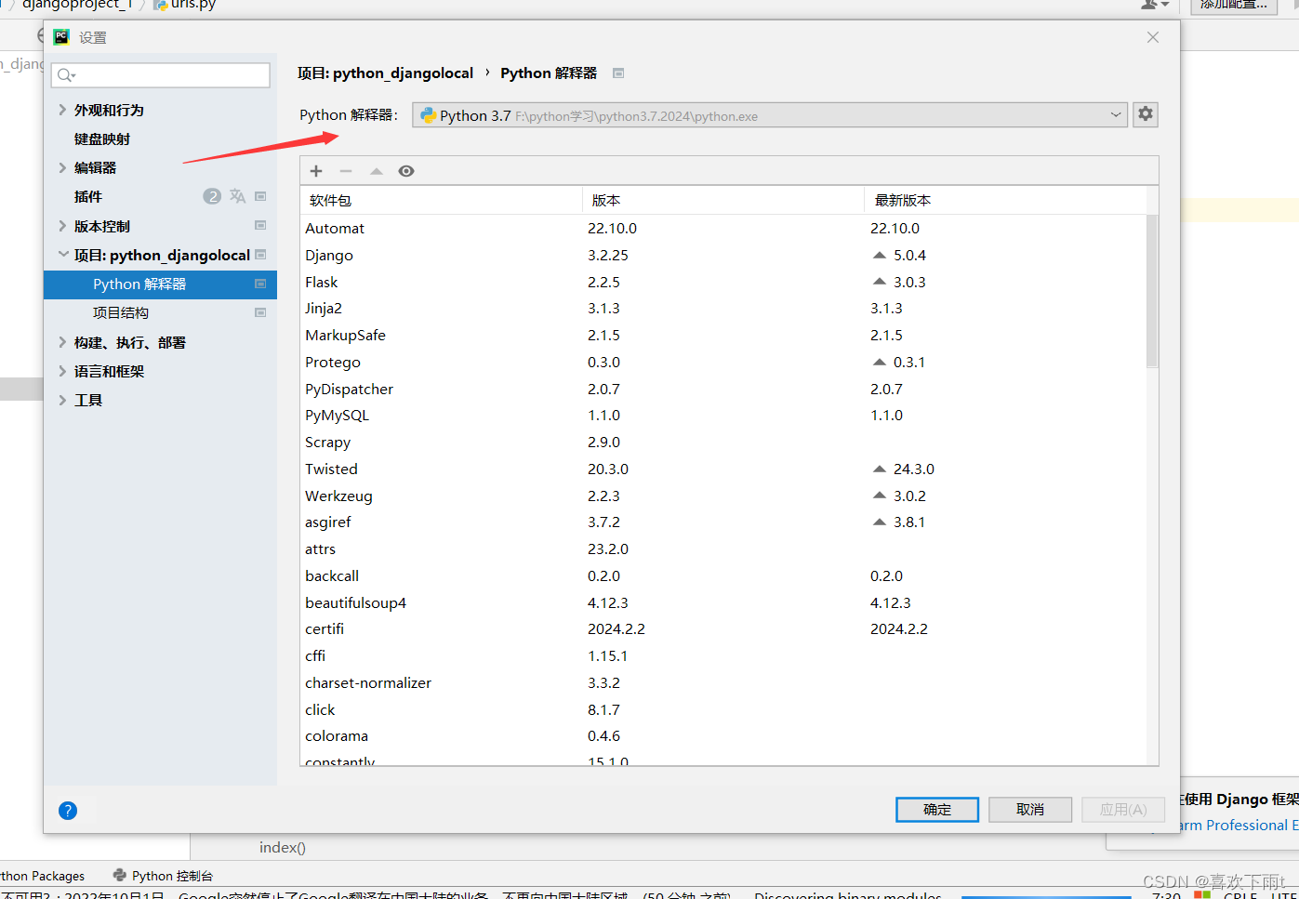Screen dimensions: 1299x899
Task: Click the update count badge on 插件
Action: tap(212, 196)
